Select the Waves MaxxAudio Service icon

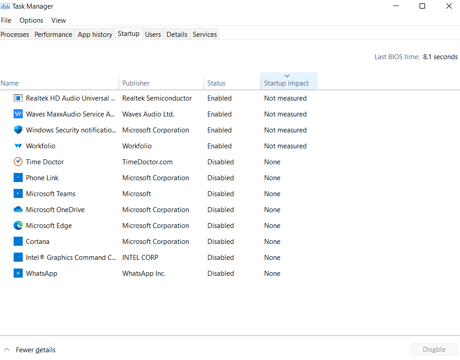pyautogui.click(x=18, y=114)
